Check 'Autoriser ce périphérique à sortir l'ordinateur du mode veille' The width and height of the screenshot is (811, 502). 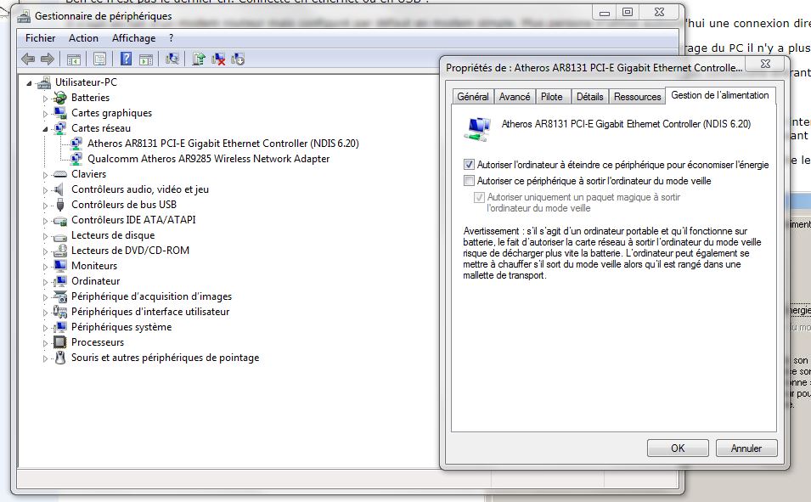point(469,181)
